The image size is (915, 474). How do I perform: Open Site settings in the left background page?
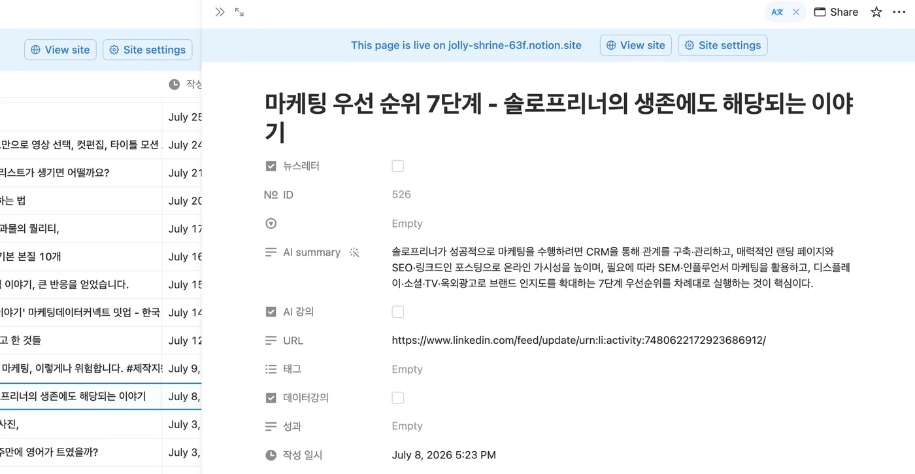[148, 50]
